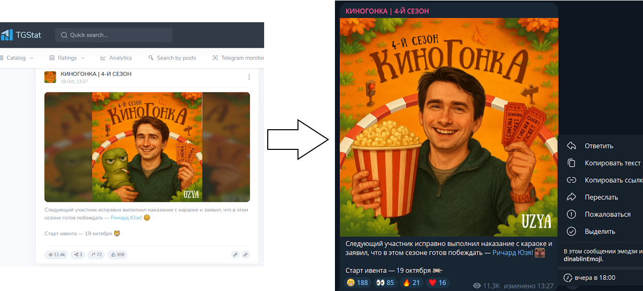The image size is (643, 291).
Task: Click the 11.3K views eye icon
Action: point(477,286)
